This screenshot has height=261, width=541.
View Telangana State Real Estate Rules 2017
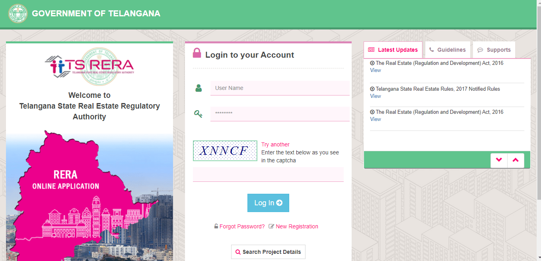point(376,96)
